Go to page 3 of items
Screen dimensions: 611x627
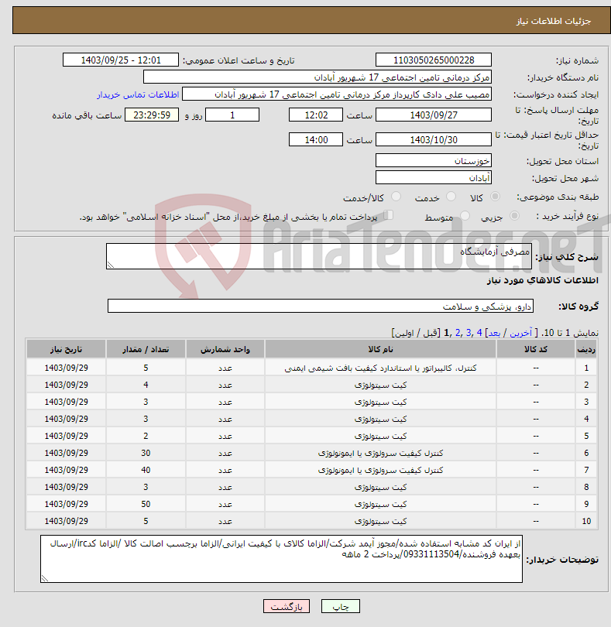pos(469,333)
